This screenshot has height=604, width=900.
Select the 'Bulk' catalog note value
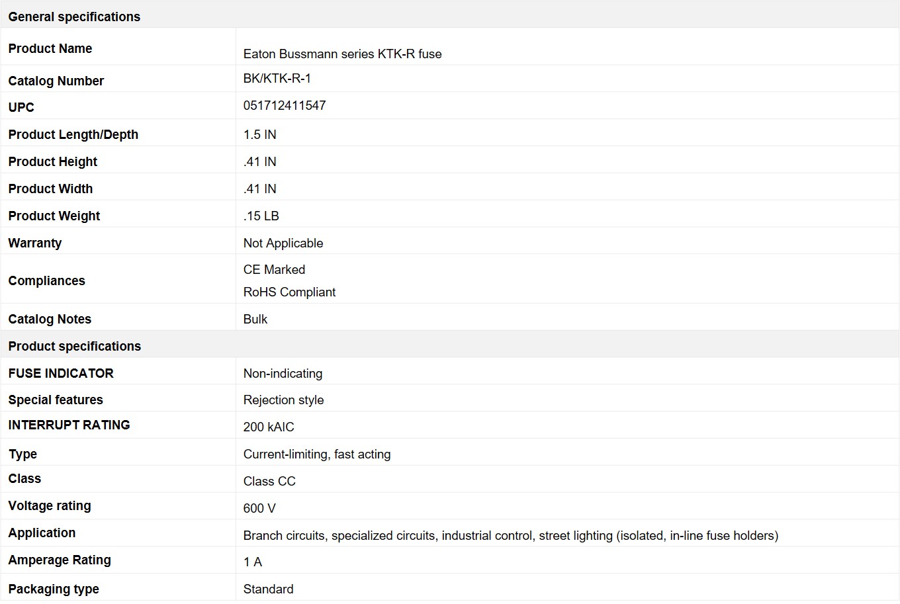click(x=255, y=319)
